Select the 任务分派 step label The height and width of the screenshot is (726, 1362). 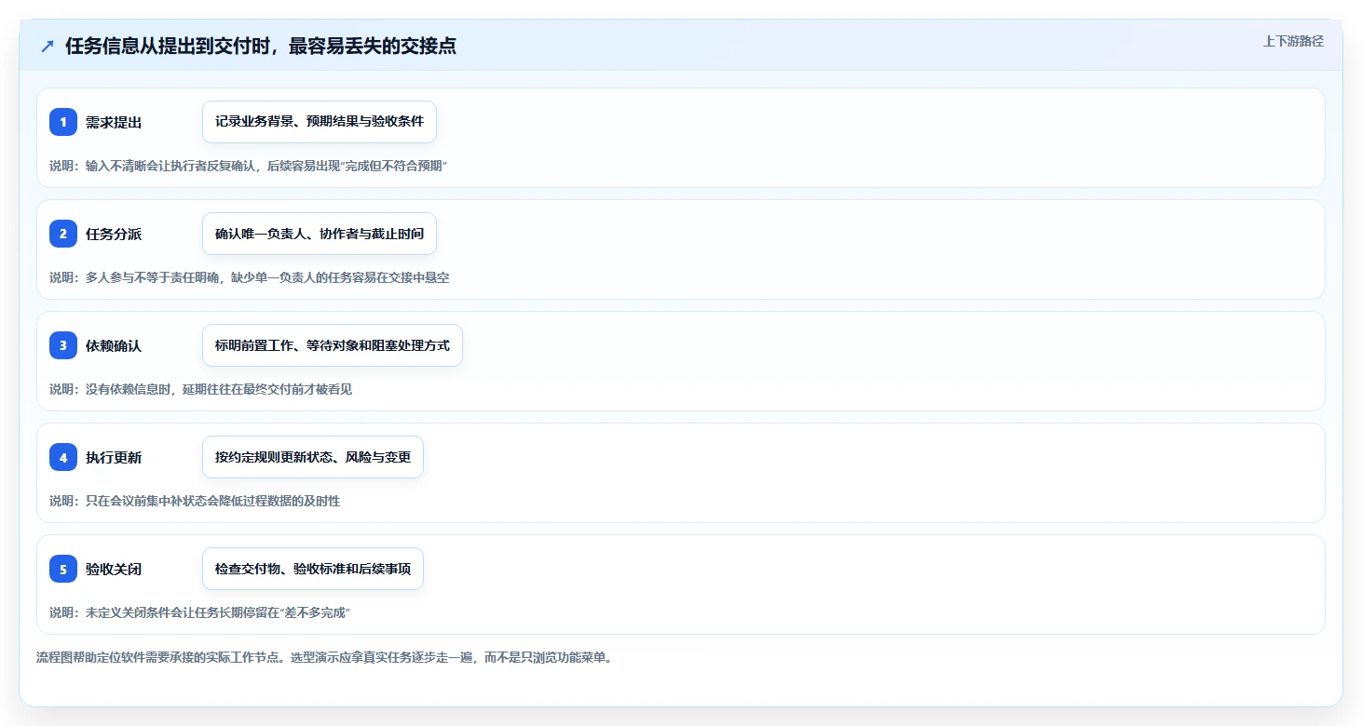point(114,234)
